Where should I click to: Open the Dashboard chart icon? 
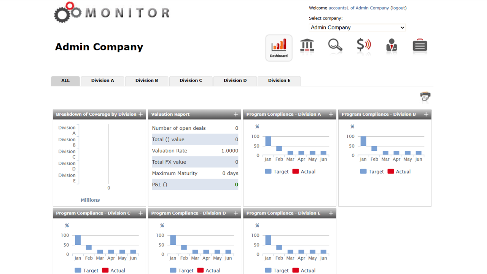[x=279, y=48]
